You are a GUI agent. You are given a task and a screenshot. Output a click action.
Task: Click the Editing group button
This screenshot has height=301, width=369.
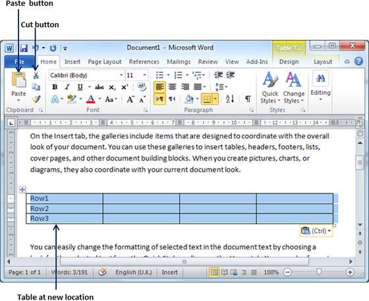[320, 86]
